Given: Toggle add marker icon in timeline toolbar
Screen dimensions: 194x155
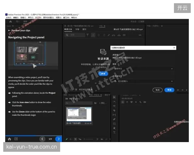Looking at the screenshot, I should tap(136, 102).
